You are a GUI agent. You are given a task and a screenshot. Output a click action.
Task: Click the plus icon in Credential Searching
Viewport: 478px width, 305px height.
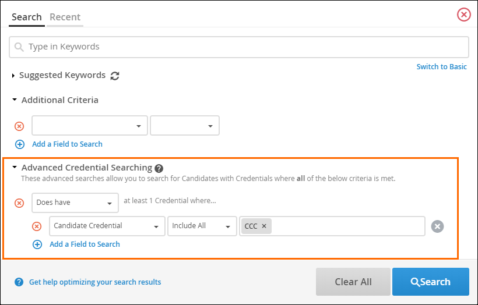pos(37,244)
